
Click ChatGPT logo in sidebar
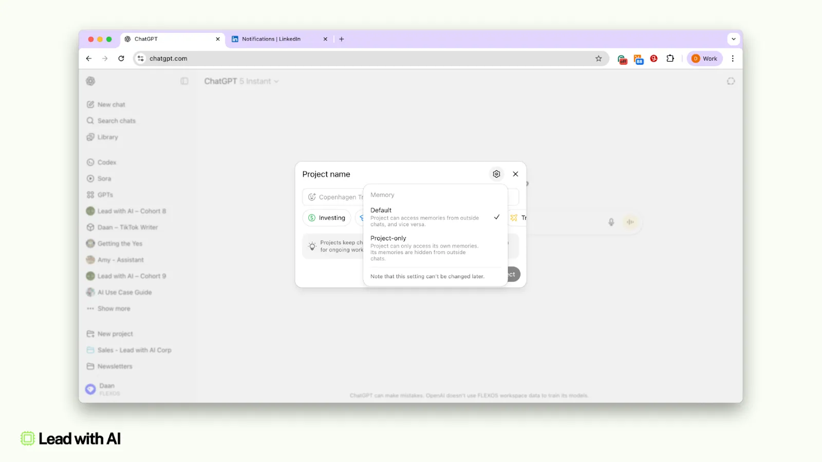coord(90,81)
